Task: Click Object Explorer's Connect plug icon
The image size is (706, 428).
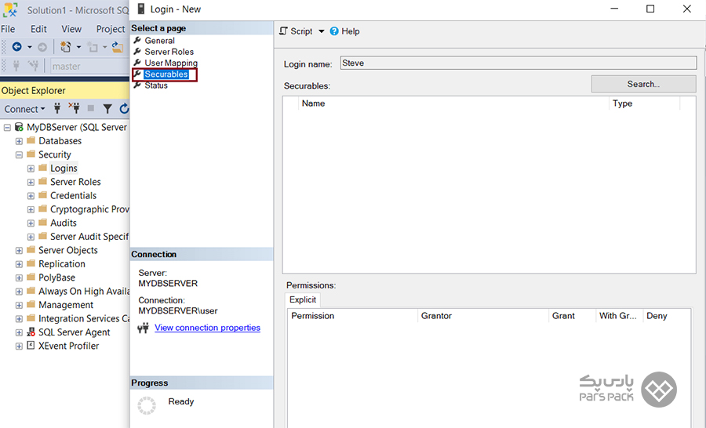Action: [x=57, y=108]
